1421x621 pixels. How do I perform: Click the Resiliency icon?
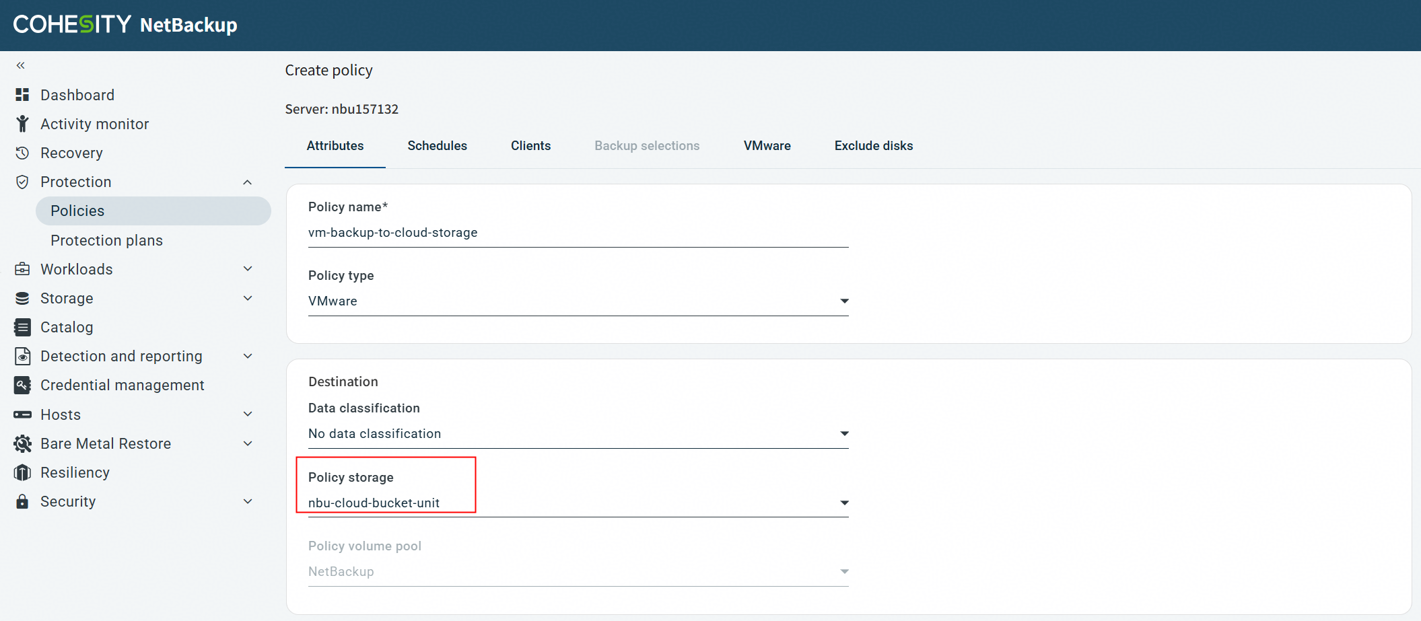[22, 472]
